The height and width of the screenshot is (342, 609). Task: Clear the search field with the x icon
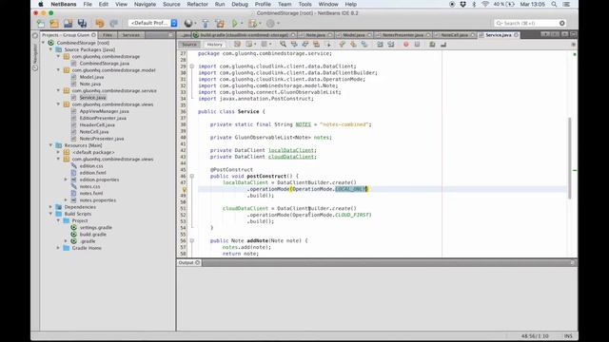pyautogui.click(x=562, y=23)
